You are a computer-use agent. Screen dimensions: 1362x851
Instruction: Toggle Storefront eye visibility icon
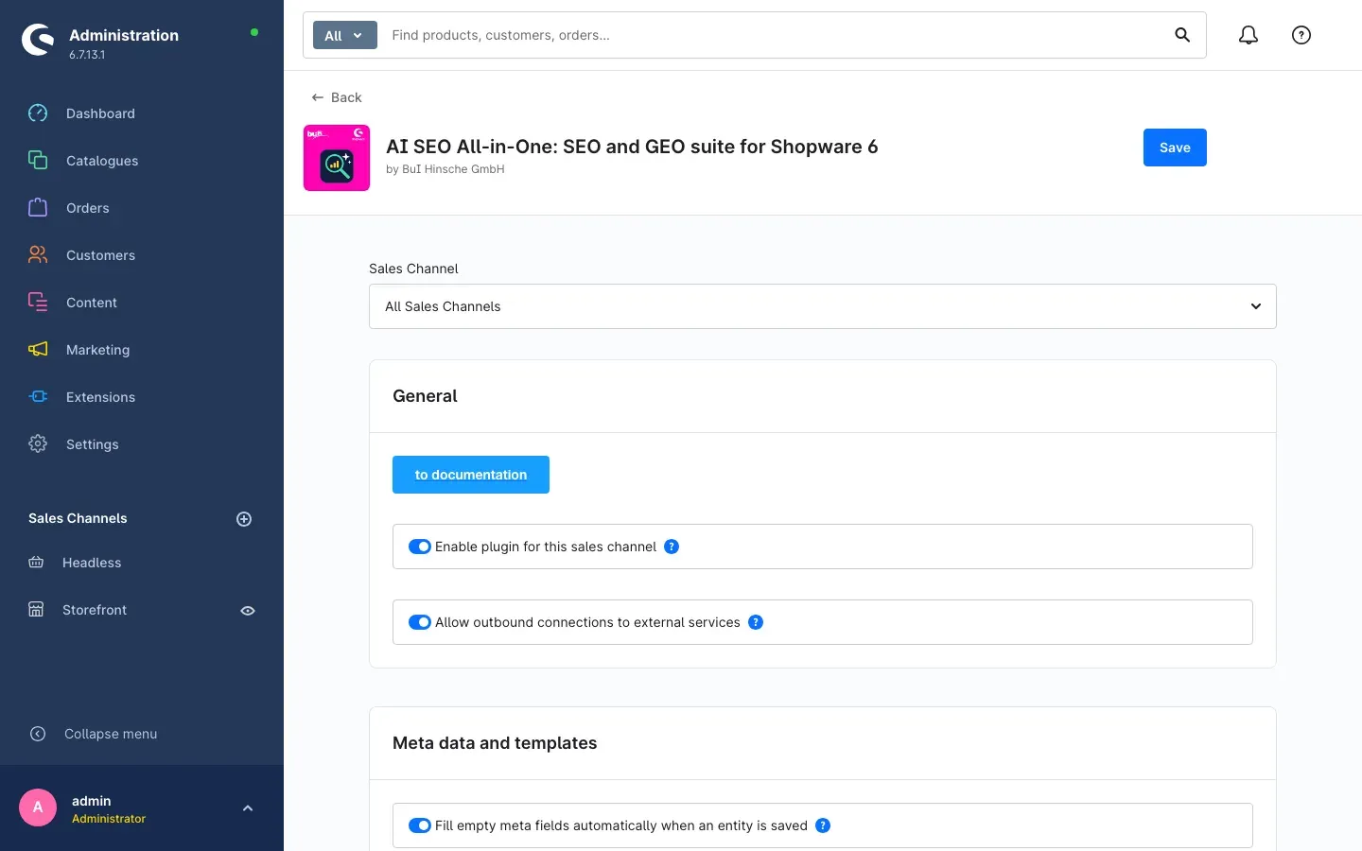[248, 611]
